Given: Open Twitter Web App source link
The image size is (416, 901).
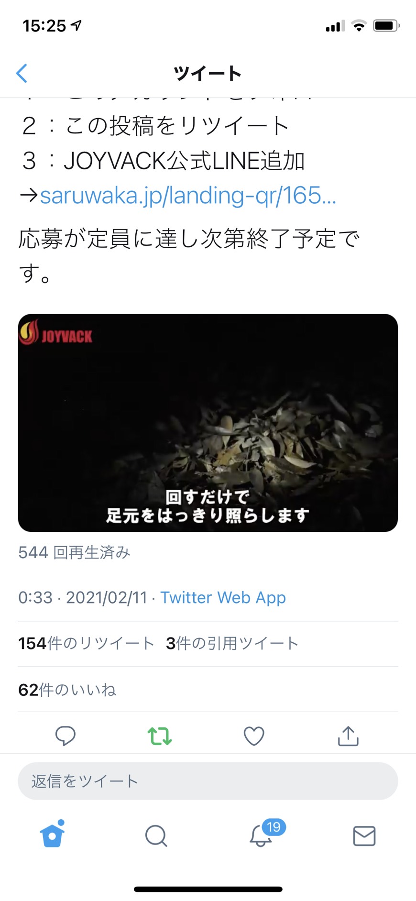Looking at the screenshot, I should [223, 597].
